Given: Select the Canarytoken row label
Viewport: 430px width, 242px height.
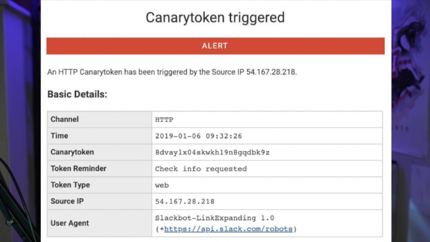Looking at the screenshot, I should (x=72, y=152).
